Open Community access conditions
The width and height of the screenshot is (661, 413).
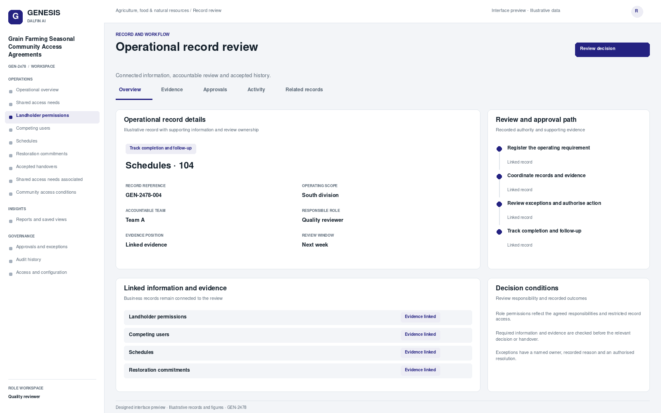tap(52, 192)
